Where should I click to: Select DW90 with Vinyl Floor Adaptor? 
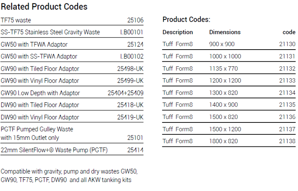click(40, 117)
